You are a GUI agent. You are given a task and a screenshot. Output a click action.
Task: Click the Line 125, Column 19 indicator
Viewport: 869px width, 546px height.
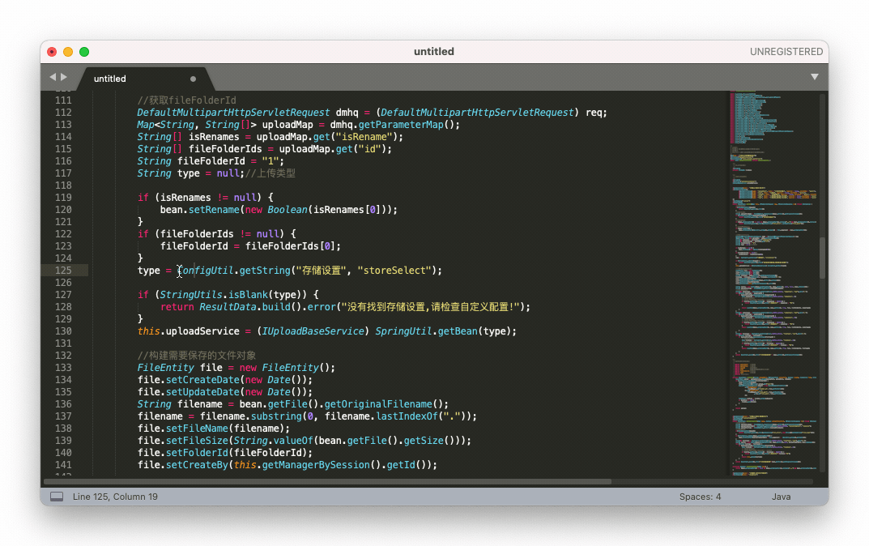pyautogui.click(x=115, y=497)
